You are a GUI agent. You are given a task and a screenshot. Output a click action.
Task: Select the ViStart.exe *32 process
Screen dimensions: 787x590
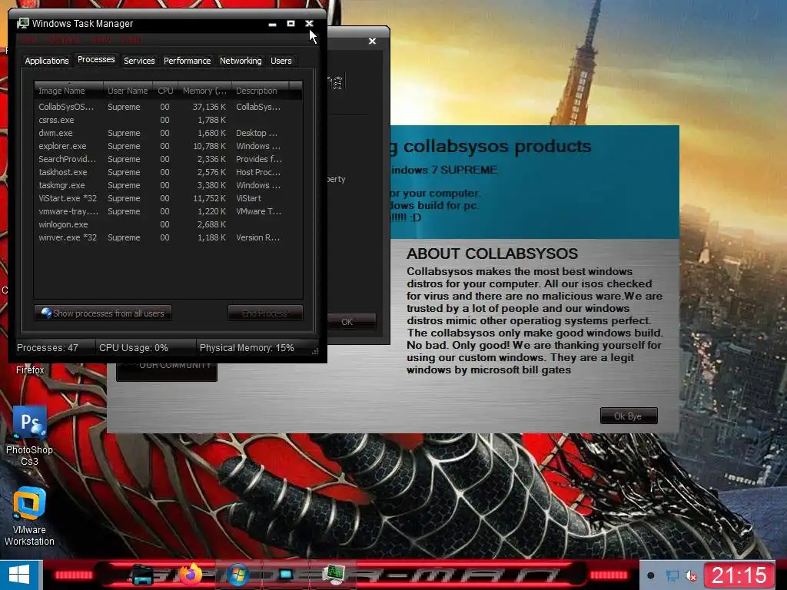coord(168,198)
